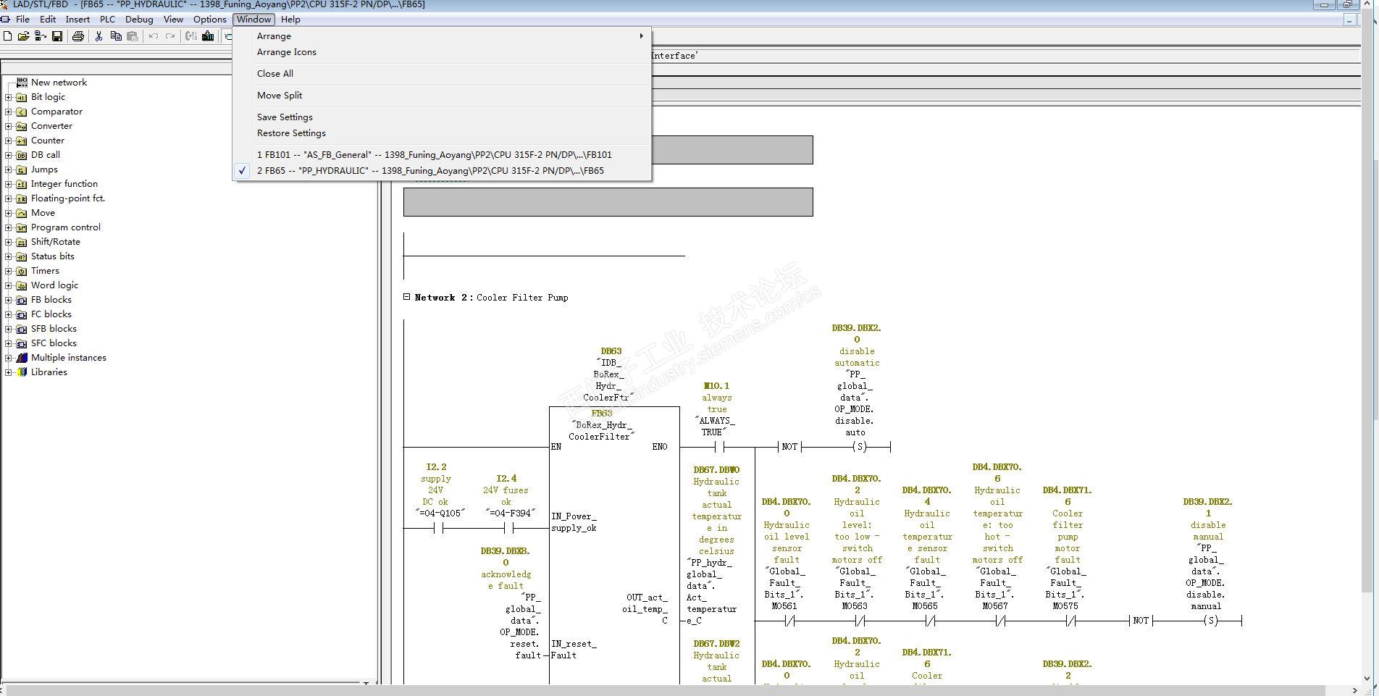Open the Insert menu
The width and height of the screenshot is (1379, 696).
coord(77,20)
